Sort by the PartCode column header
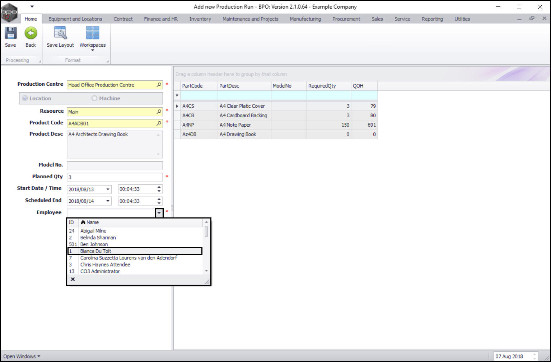Viewport: 551px width, 362px height. coord(199,86)
